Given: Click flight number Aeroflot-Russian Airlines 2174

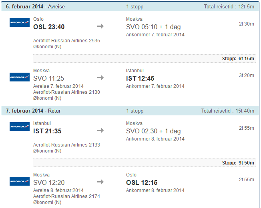Looking at the screenshot, I should tap(66, 196).
